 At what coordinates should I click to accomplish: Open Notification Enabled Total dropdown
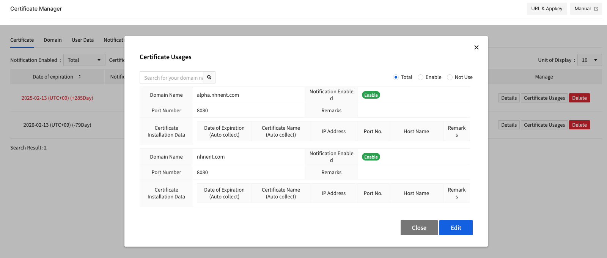pos(84,60)
